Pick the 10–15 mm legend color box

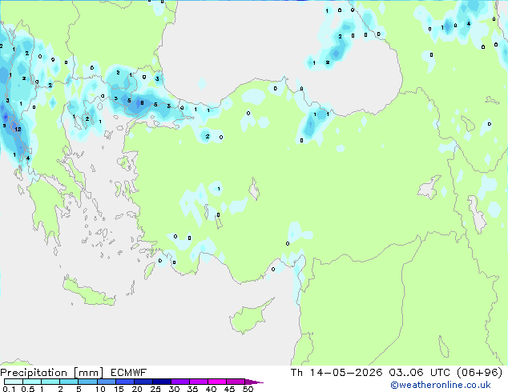coord(106,382)
